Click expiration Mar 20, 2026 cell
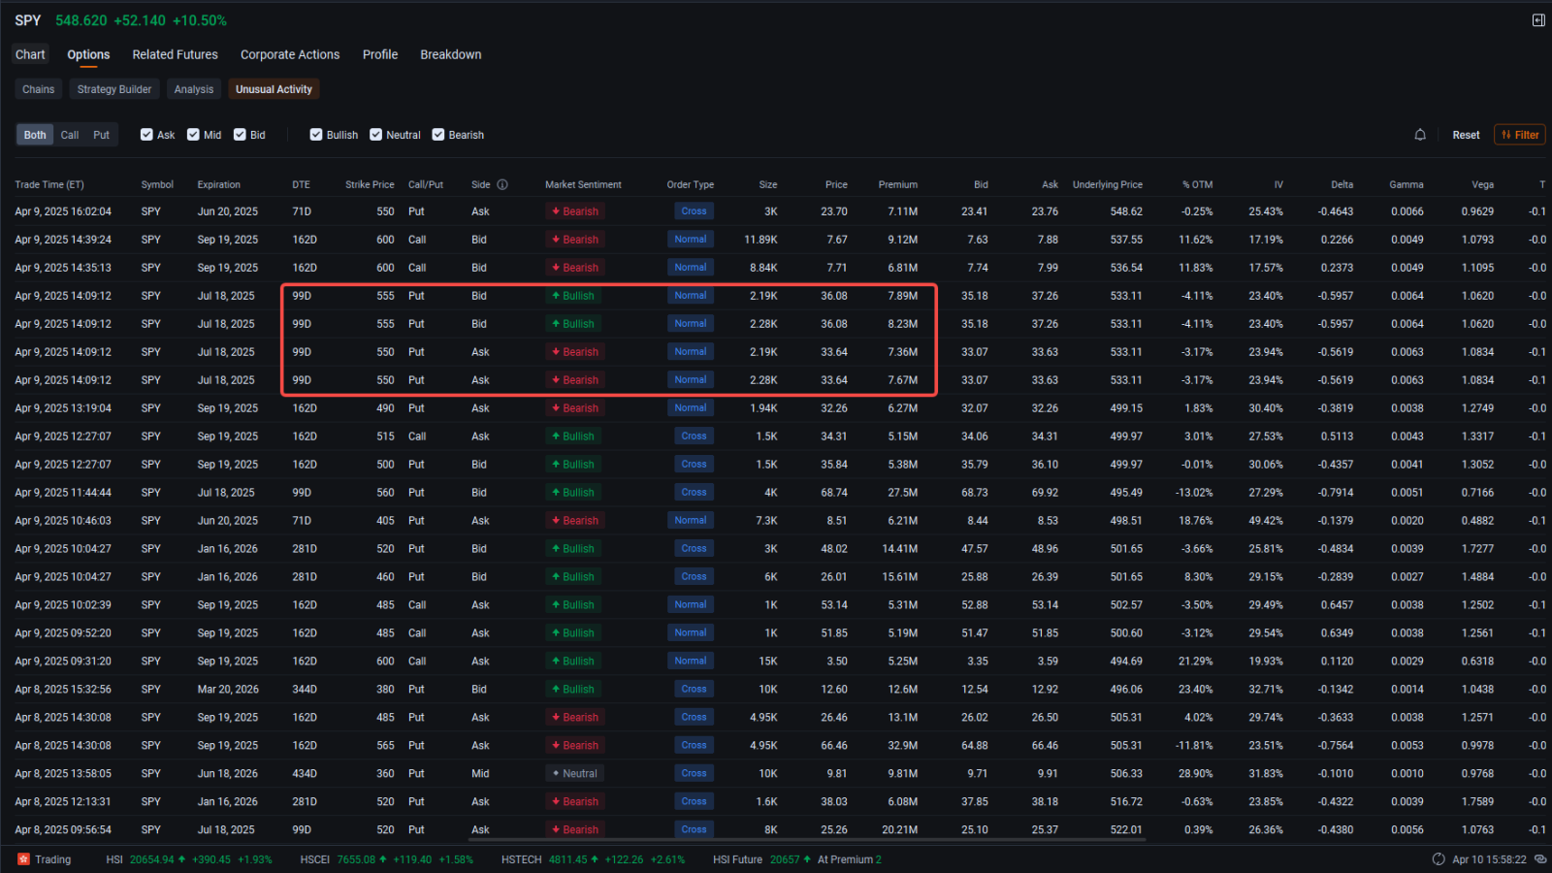This screenshot has height=873, width=1552. [228, 690]
